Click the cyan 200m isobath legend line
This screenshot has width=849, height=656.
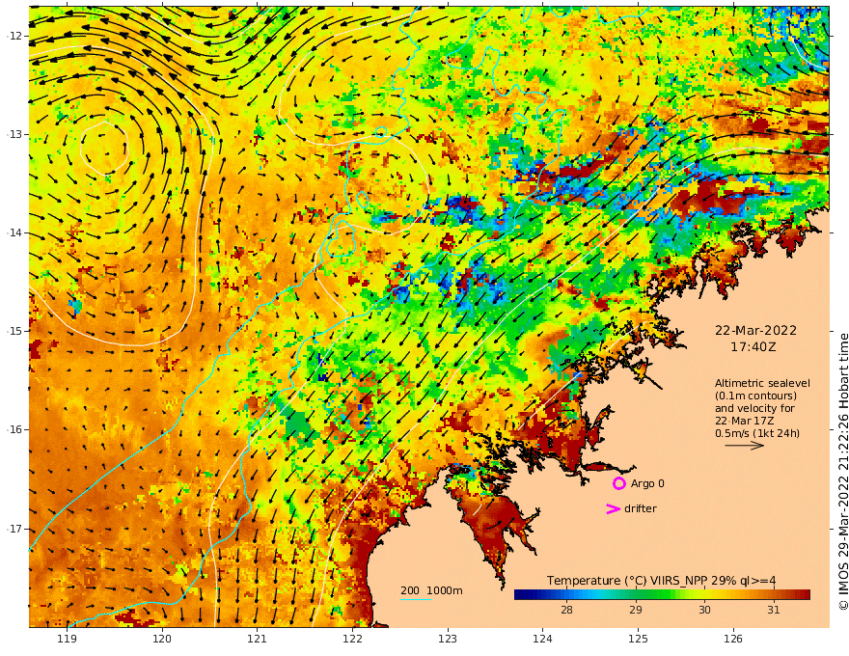tap(416, 599)
